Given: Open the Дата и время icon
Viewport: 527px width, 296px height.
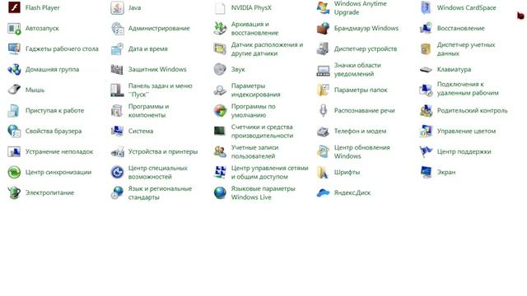Looking at the screenshot, I should tap(117, 49).
